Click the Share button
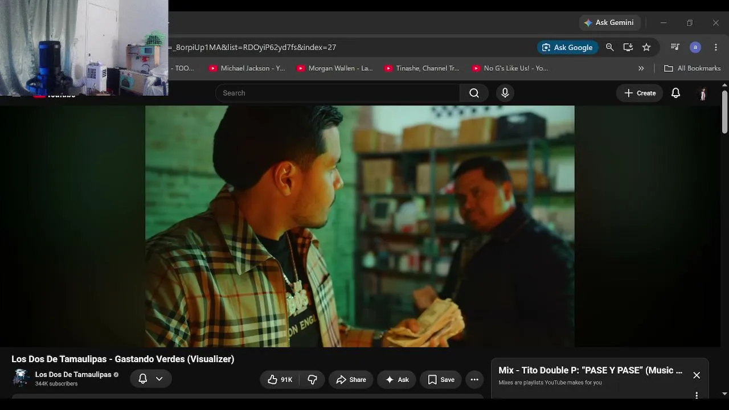 click(x=351, y=380)
